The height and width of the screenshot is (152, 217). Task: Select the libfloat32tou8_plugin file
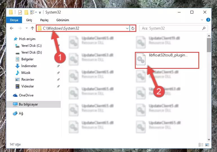167,60
